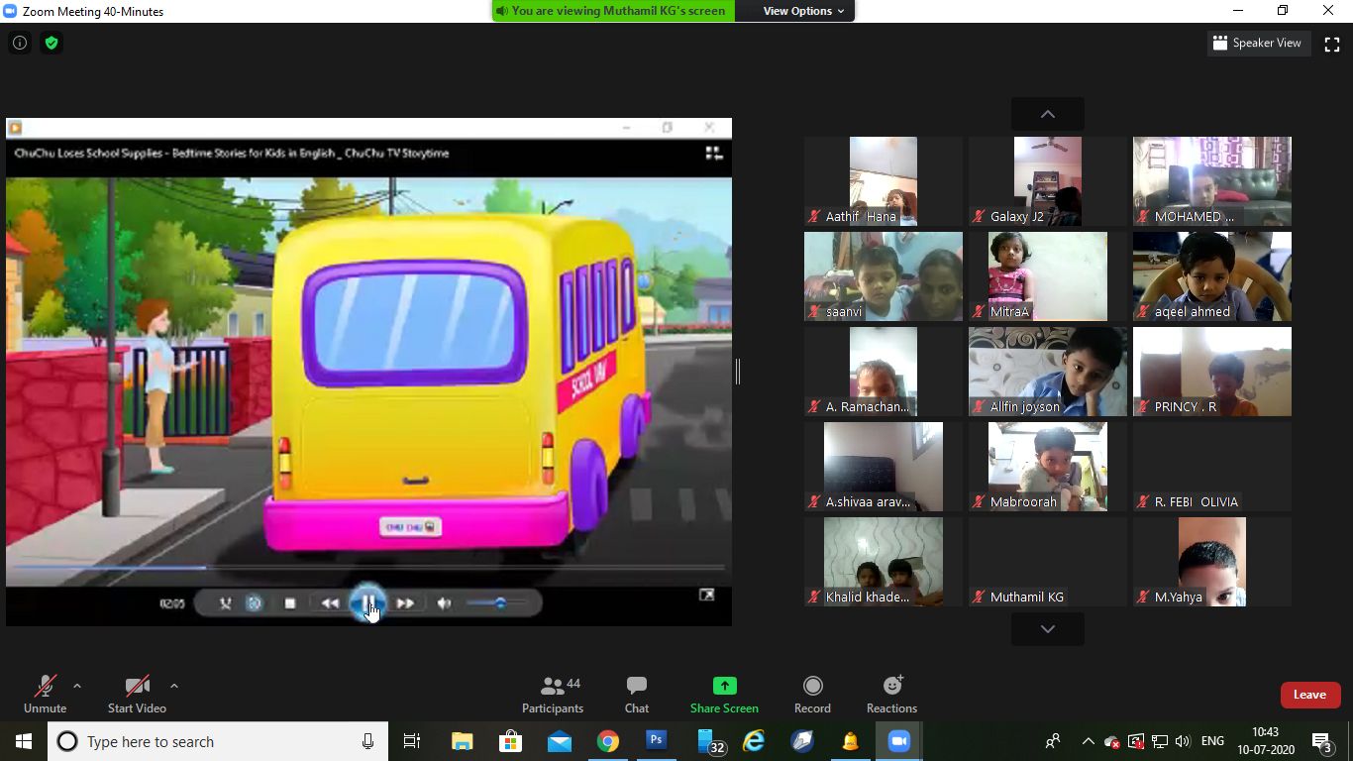1353x761 pixels.
Task: Toggle shuffle in the media player
Action: 225,602
